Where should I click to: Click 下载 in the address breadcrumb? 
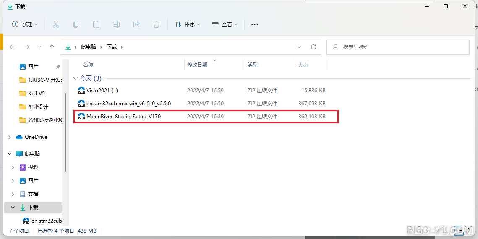click(x=112, y=47)
